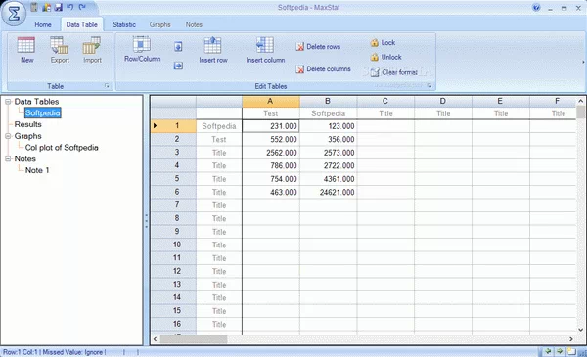Click the Import table icon
Screen dimensions: 587x357
pyautogui.click(x=92, y=50)
